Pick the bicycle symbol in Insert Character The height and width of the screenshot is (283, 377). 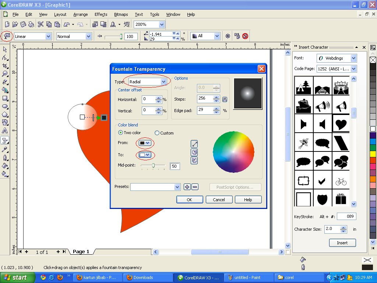tap(341, 181)
